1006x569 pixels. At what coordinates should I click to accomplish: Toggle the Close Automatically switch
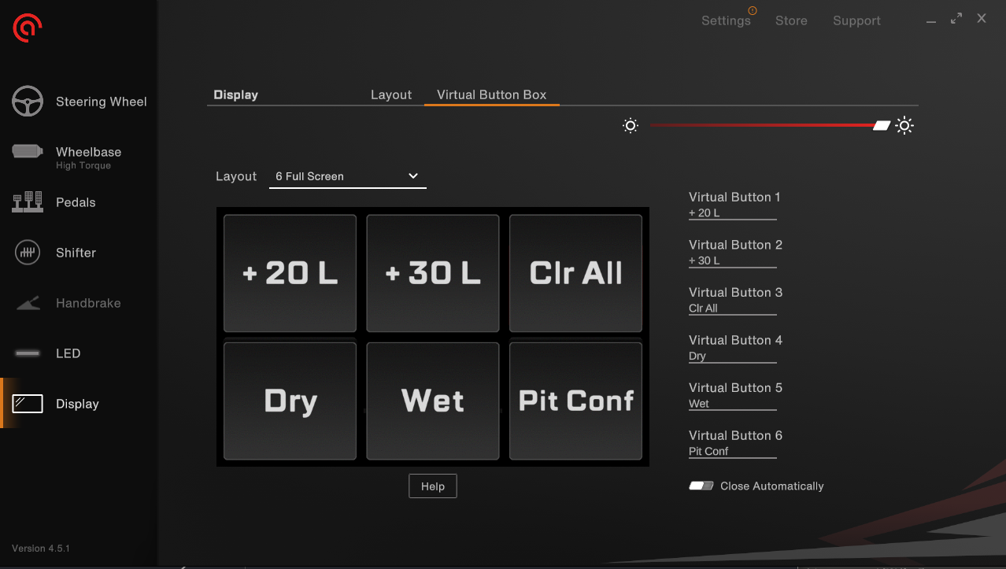[701, 486]
